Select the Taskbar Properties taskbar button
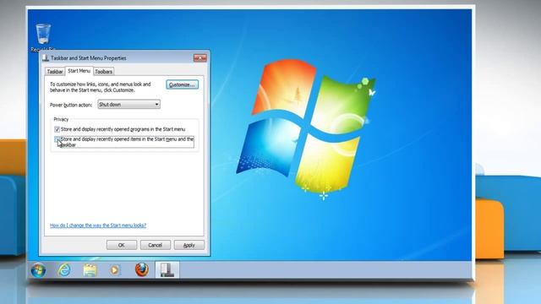 pos(167,270)
